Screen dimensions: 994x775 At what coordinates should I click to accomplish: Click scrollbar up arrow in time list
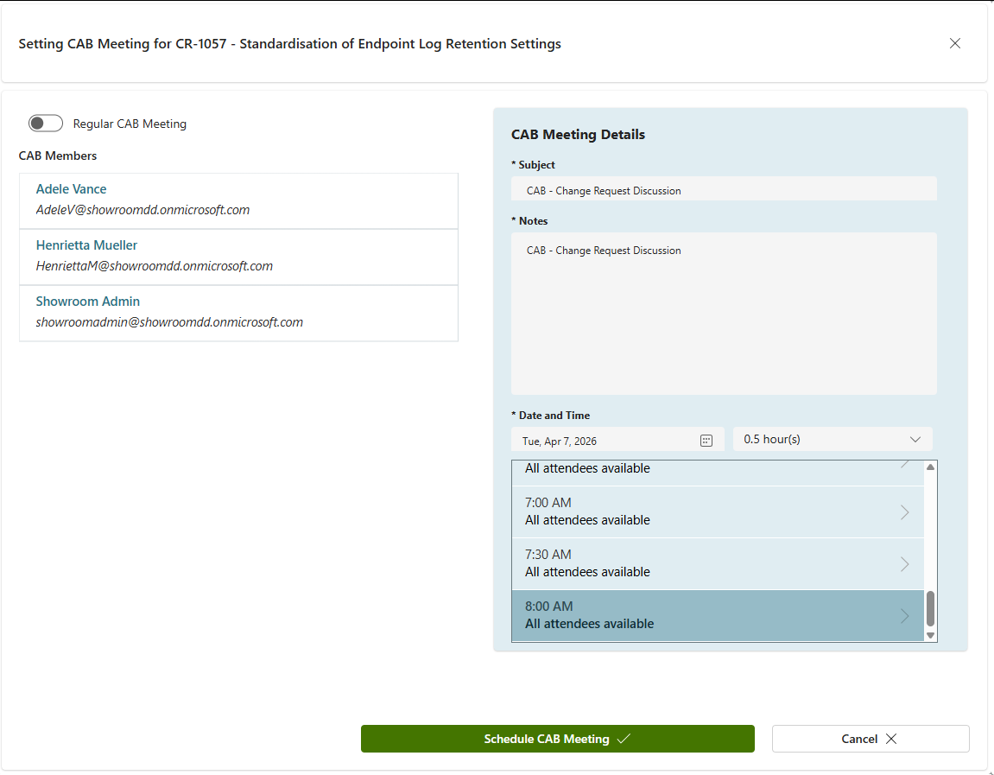pos(930,467)
